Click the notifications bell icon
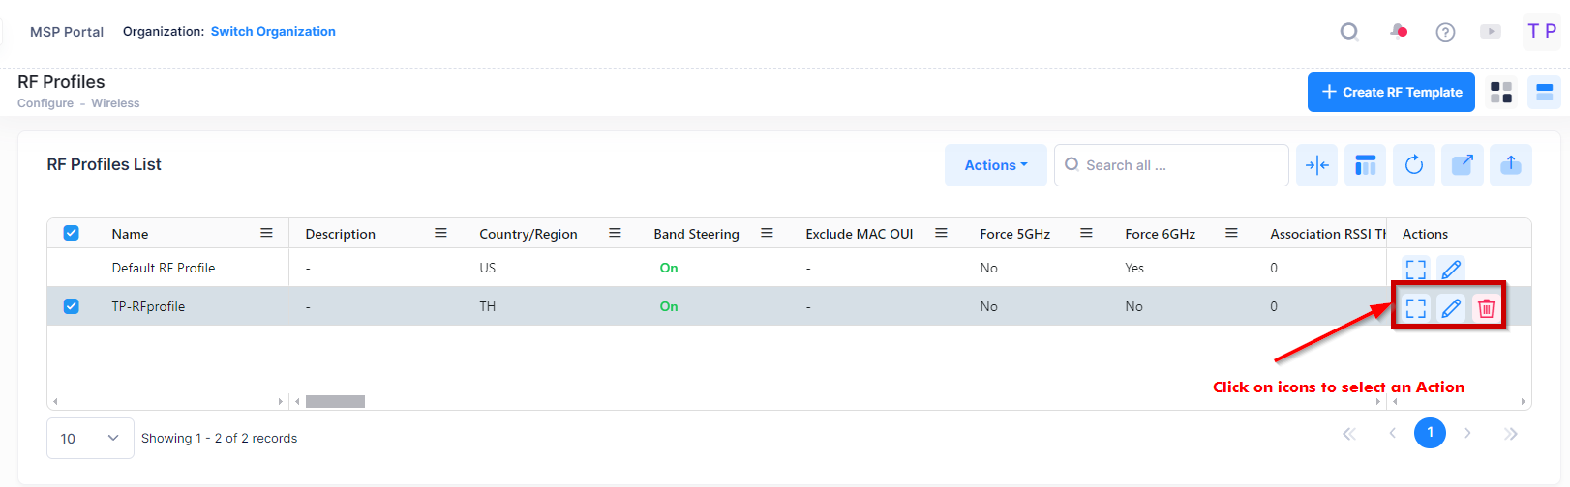 (1398, 32)
